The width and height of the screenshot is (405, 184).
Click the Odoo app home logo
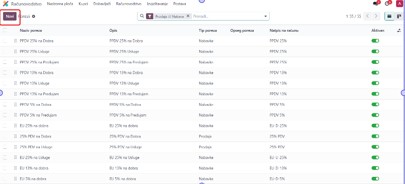6,4
